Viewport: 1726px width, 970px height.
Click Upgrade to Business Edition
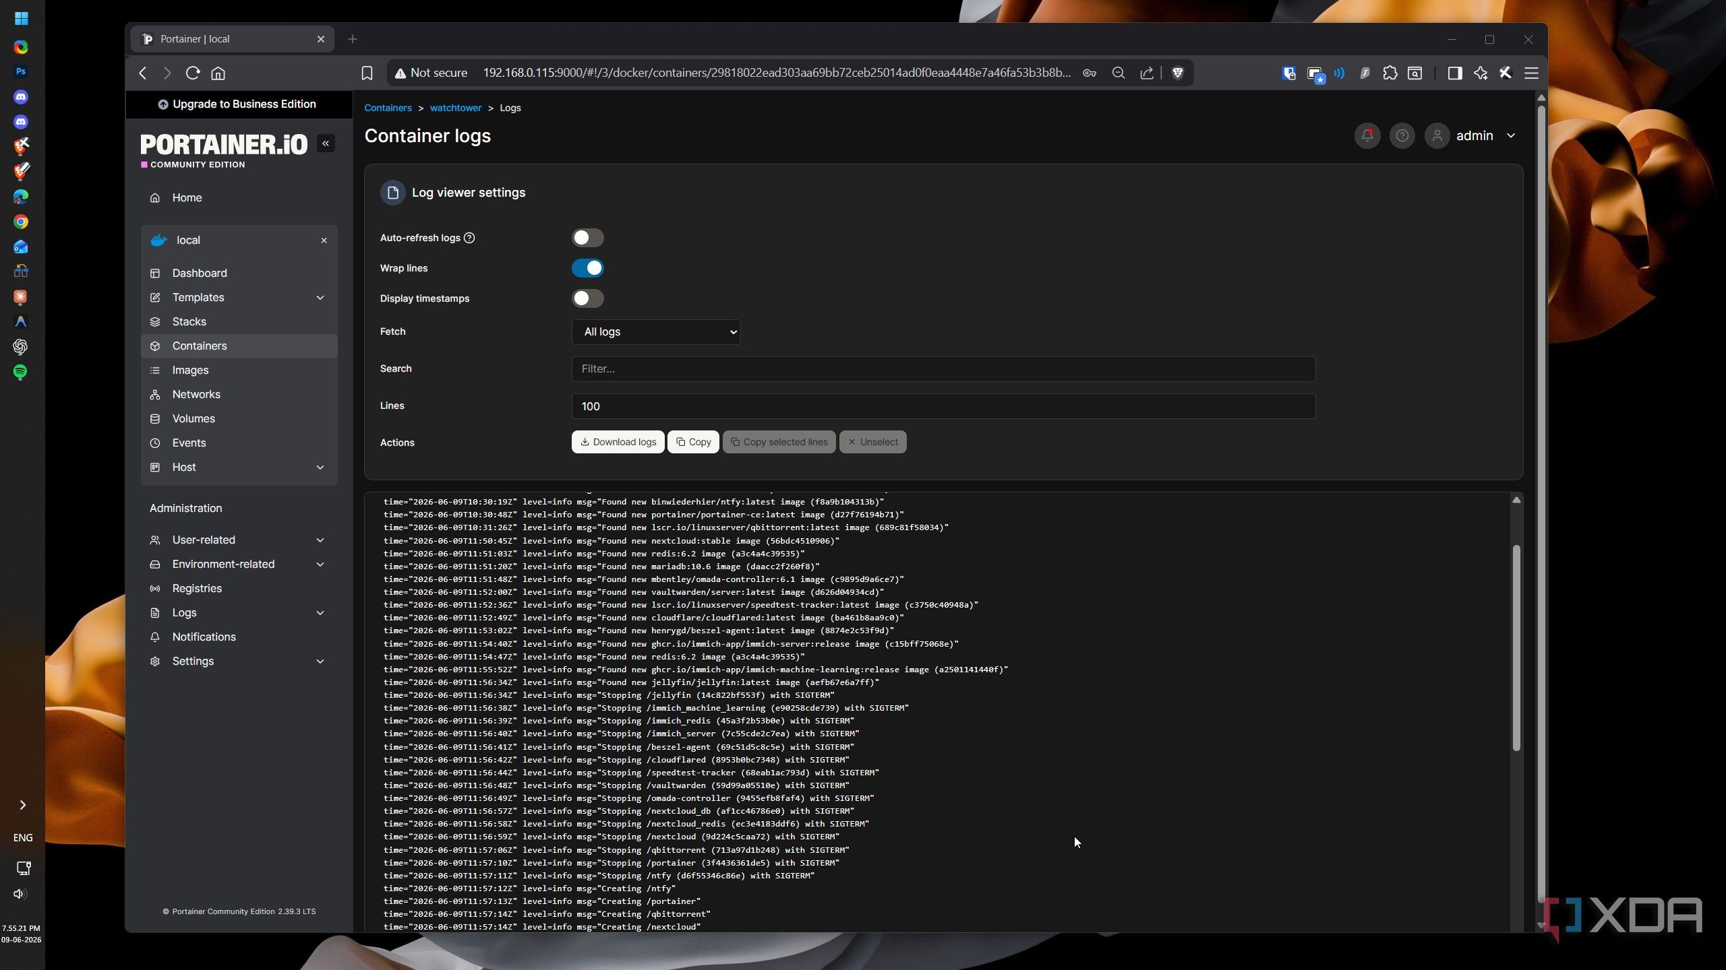[x=237, y=104]
